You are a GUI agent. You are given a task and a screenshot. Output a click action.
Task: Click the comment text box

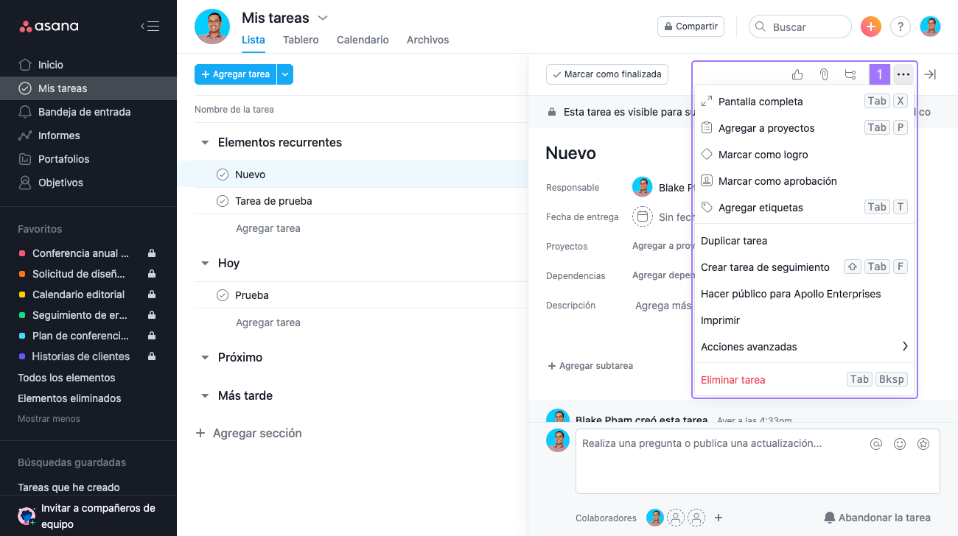tap(758, 461)
